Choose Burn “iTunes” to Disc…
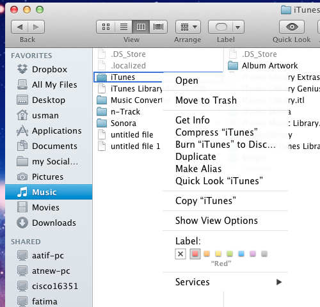Screen dimensions: 320x307 coord(225,145)
